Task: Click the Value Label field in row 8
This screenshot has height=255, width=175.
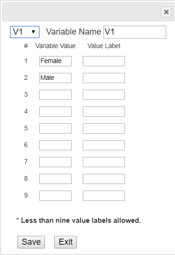Action: [x=104, y=179]
